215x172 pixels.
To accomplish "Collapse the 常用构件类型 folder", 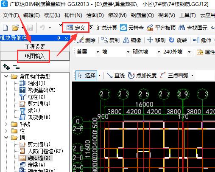I will [6, 76].
